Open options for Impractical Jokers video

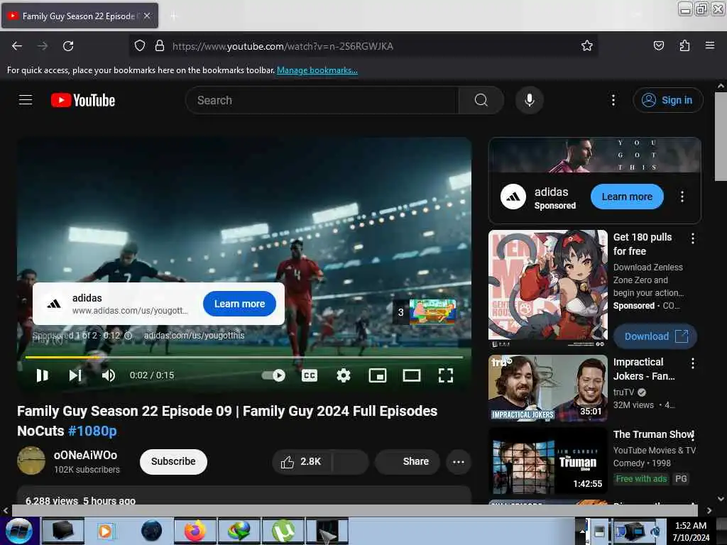point(693,363)
